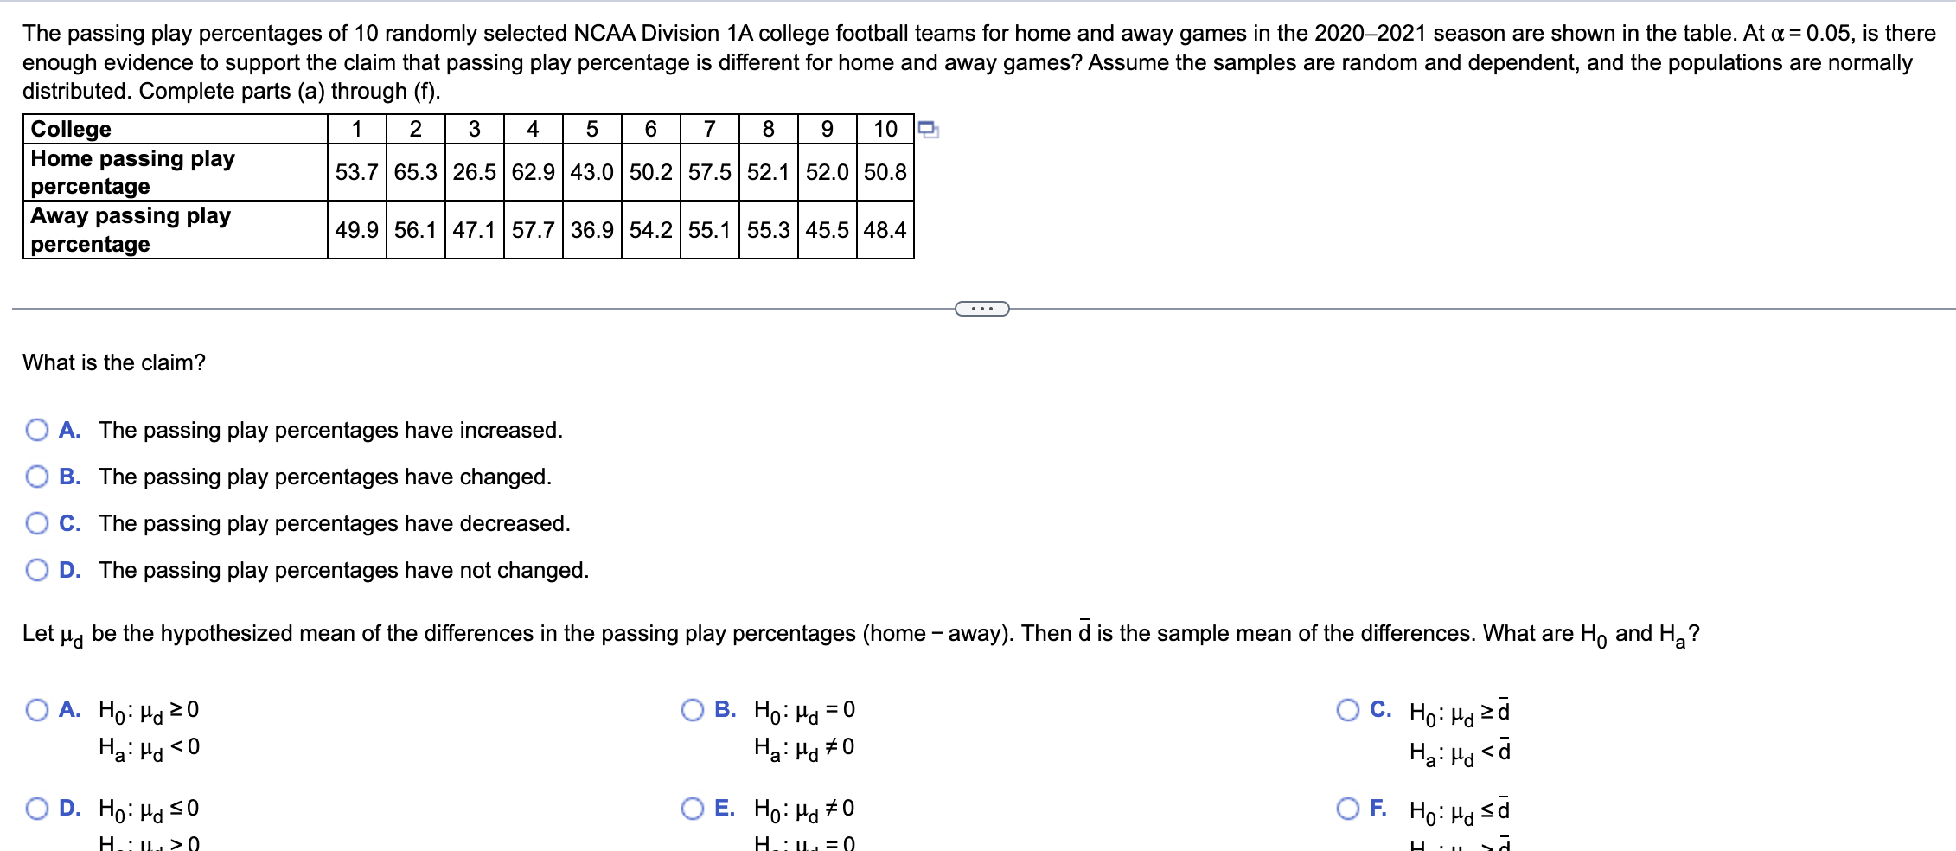
Task: Choose hypothesis option B with H0: μd = 0
Action: 692,709
